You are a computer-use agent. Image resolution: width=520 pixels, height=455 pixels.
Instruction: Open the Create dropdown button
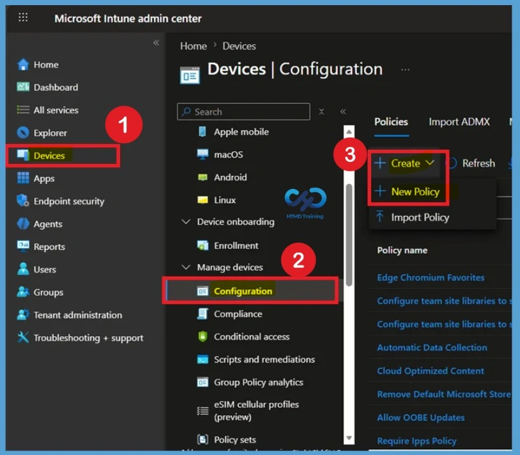[x=404, y=163]
